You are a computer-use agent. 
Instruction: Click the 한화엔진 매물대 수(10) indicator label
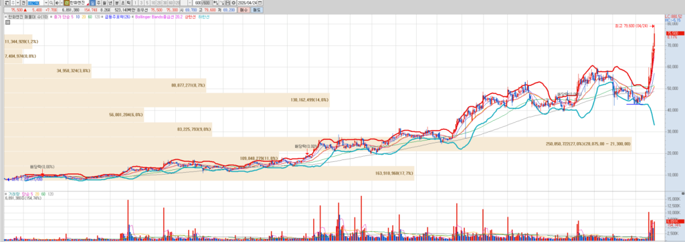[29, 17]
